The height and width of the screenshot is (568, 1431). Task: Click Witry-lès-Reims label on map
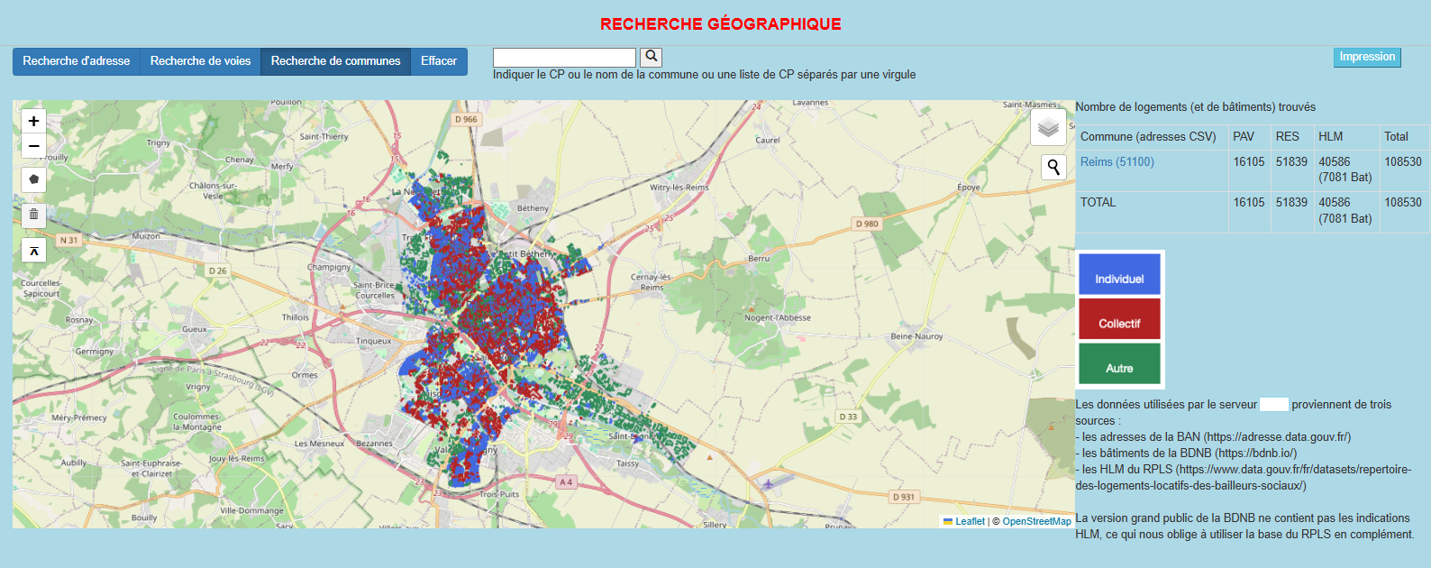pos(679,188)
